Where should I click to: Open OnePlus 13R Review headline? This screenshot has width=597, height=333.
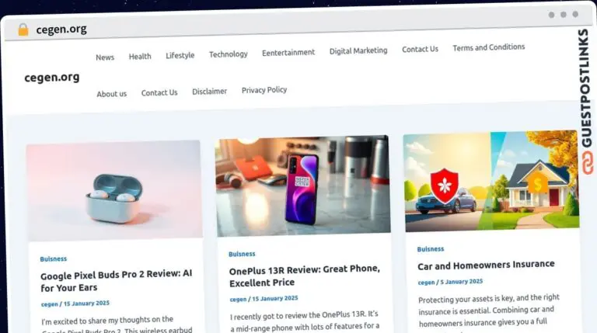[305, 276]
